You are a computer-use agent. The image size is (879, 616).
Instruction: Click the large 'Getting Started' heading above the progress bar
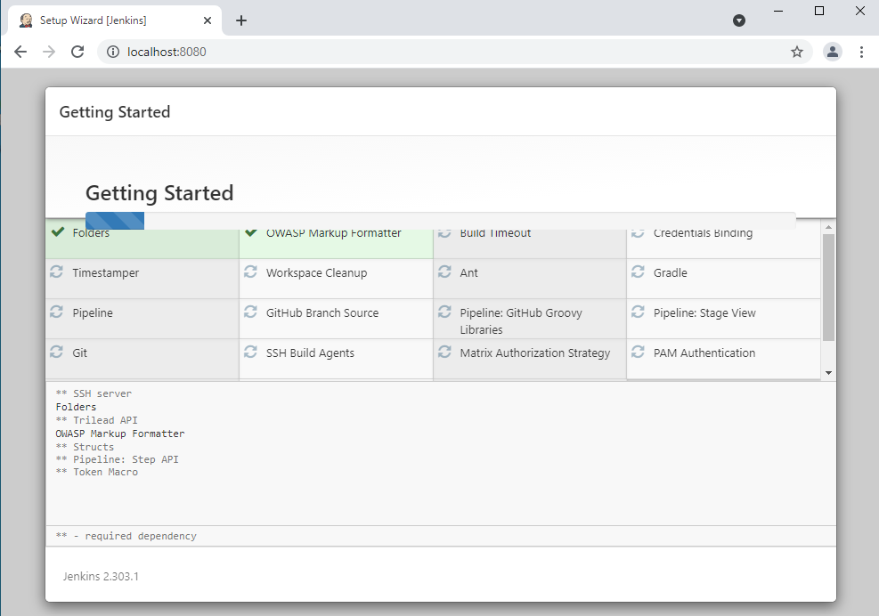coord(159,193)
